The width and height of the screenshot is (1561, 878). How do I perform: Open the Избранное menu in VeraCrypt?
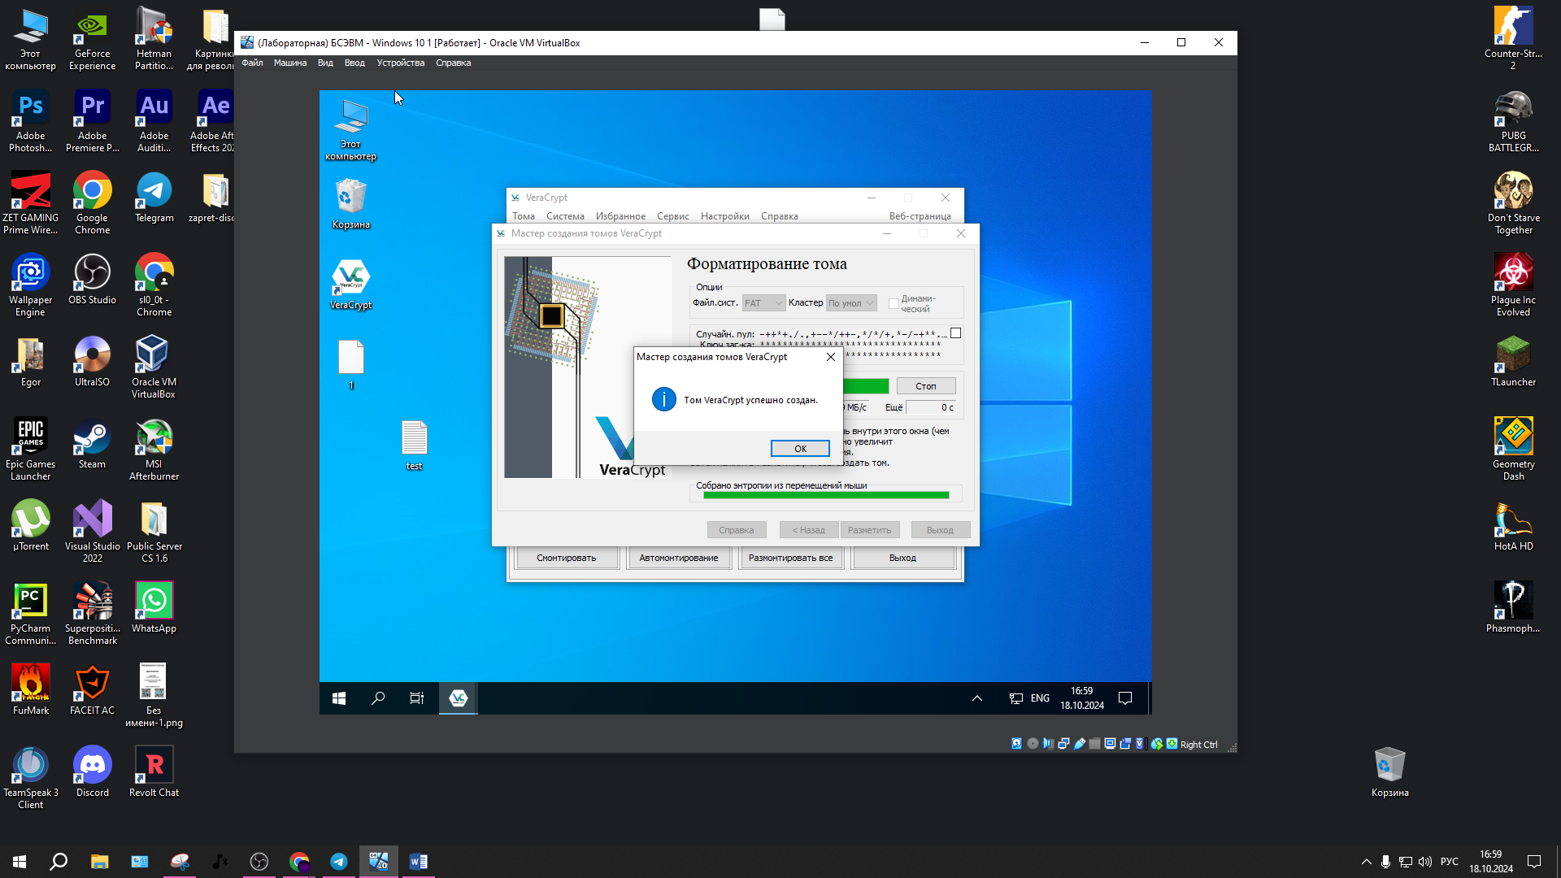(620, 216)
